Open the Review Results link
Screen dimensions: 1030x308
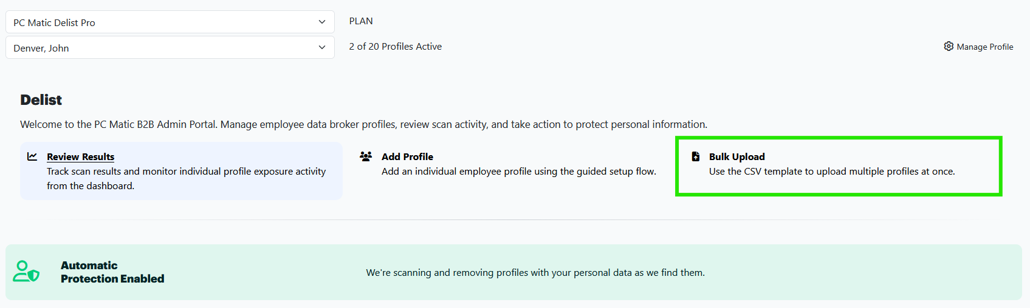point(81,157)
